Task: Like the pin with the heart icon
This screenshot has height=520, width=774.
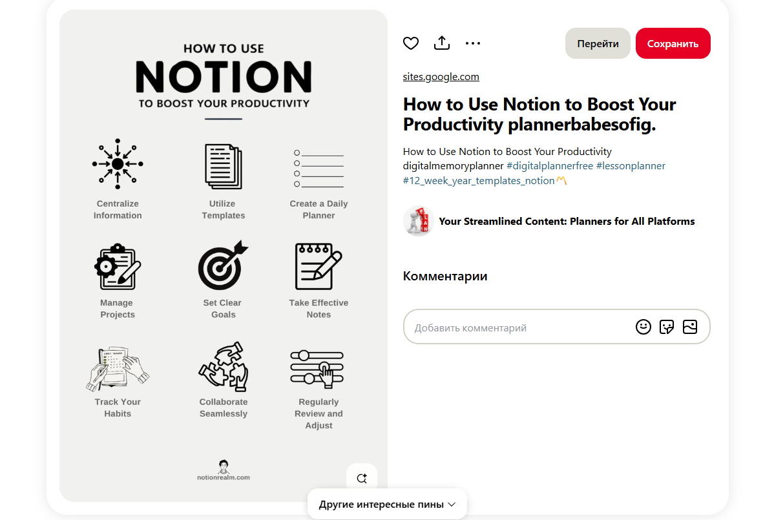Action: pyautogui.click(x=411, y=43)
